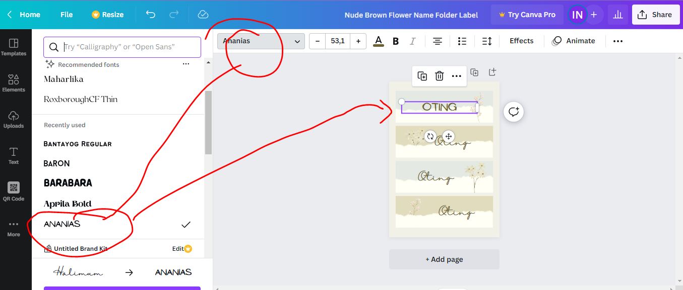683x290 pixels.
Task: Open line spacing settings icon
Action: (486, 41)
